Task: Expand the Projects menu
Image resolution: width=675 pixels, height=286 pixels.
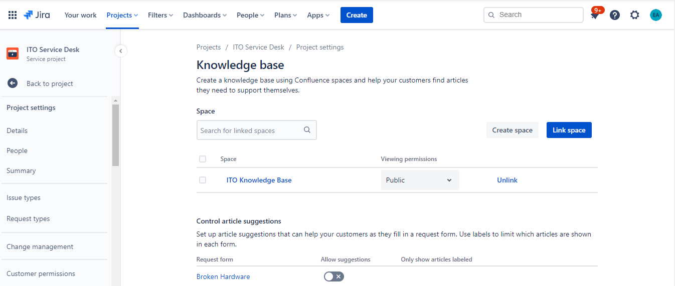Action: pyautogui.click(x=122, y=15)
